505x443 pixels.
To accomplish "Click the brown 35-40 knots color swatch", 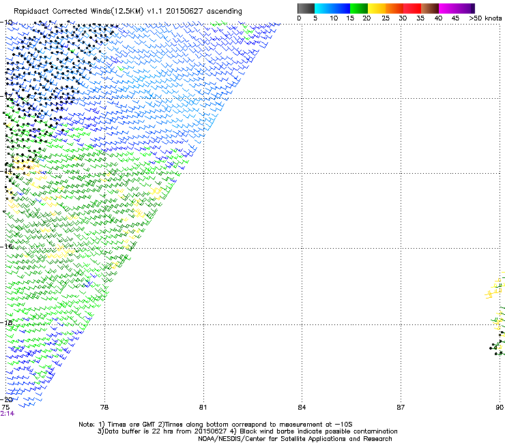I will (430, 8).
